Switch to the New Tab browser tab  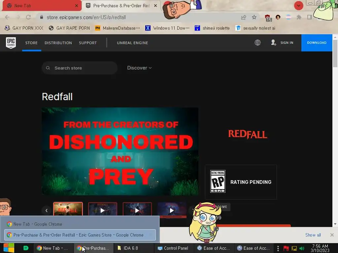pos(41,6)
